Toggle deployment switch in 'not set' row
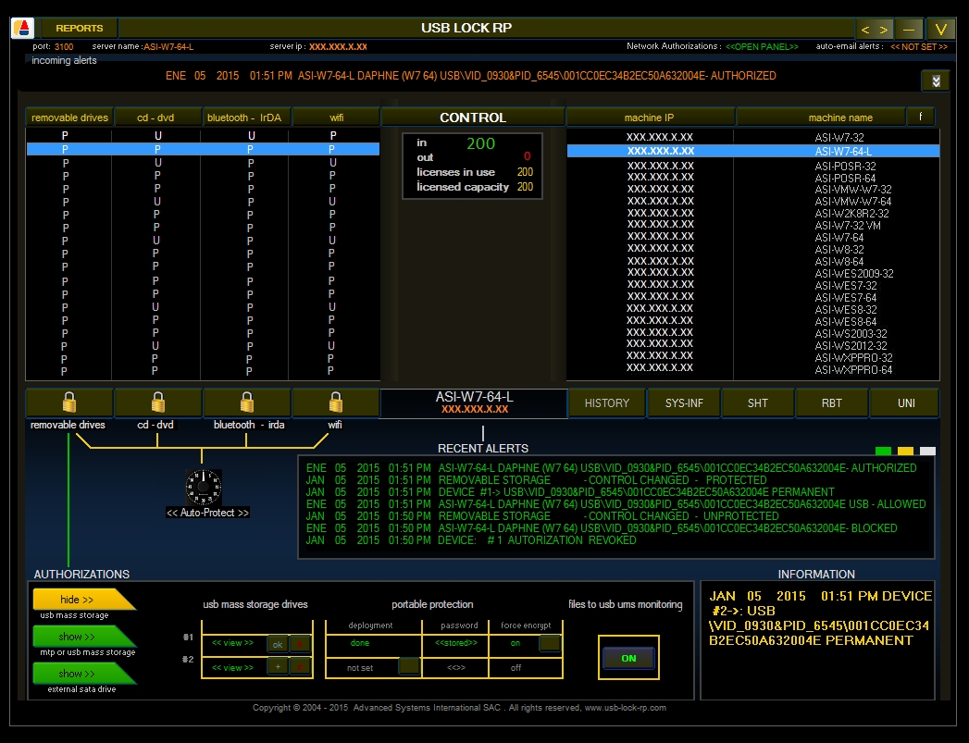The image size is (969, 743). point(408,666)
